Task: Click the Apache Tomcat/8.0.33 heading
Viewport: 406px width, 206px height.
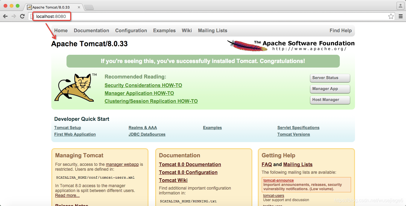Action: pyautogui.click(x=89, y=44)
